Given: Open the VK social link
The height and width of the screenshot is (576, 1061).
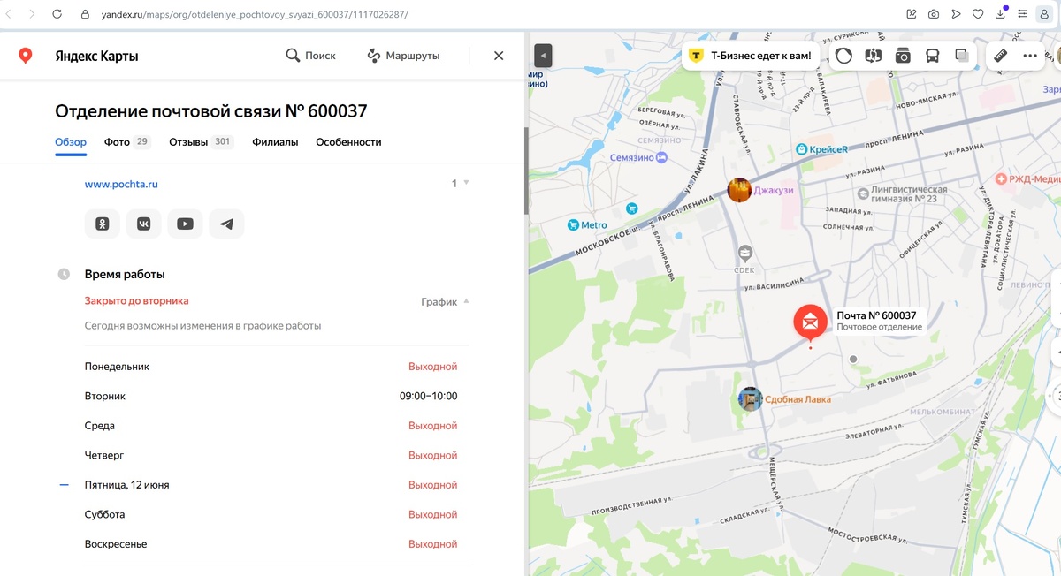Looking at the screenshot, I should click(143, 224).
